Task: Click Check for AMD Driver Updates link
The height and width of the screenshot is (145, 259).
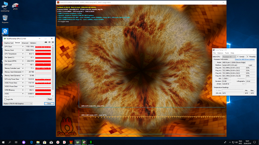Action: pyautogui.click(x=245, y=59)
